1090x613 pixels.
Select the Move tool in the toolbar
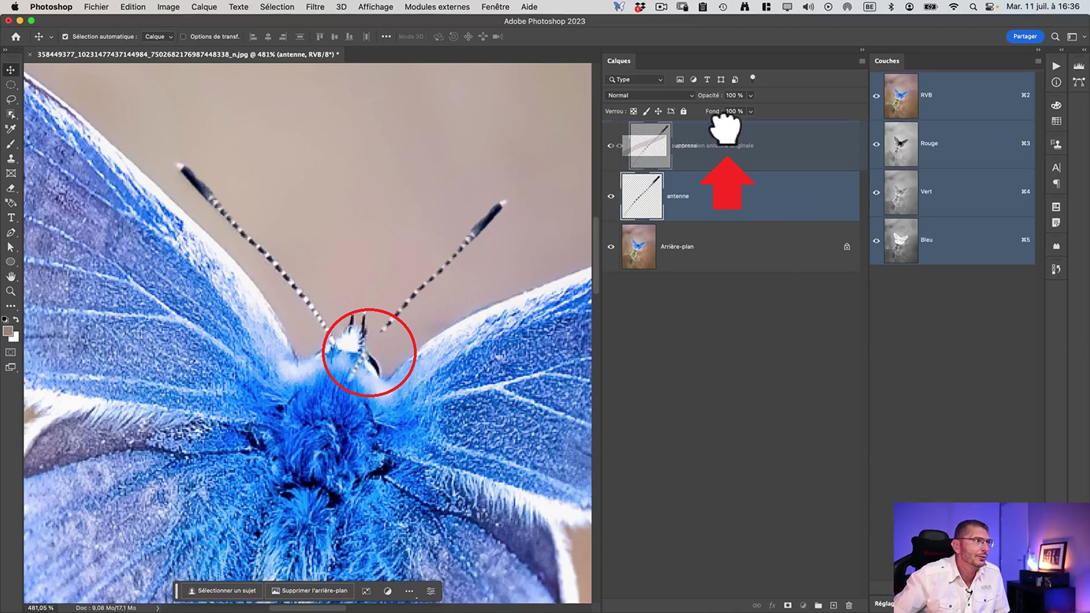click(11, 70)
